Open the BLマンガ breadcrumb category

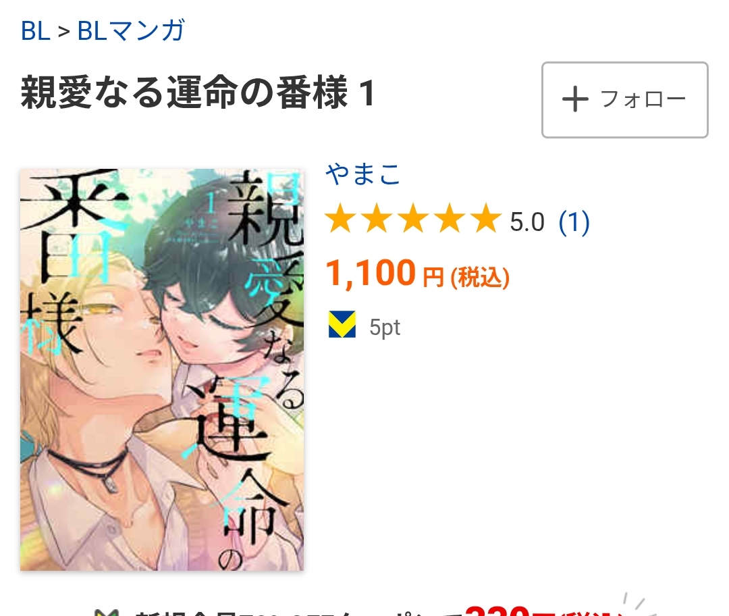point(131,30)
